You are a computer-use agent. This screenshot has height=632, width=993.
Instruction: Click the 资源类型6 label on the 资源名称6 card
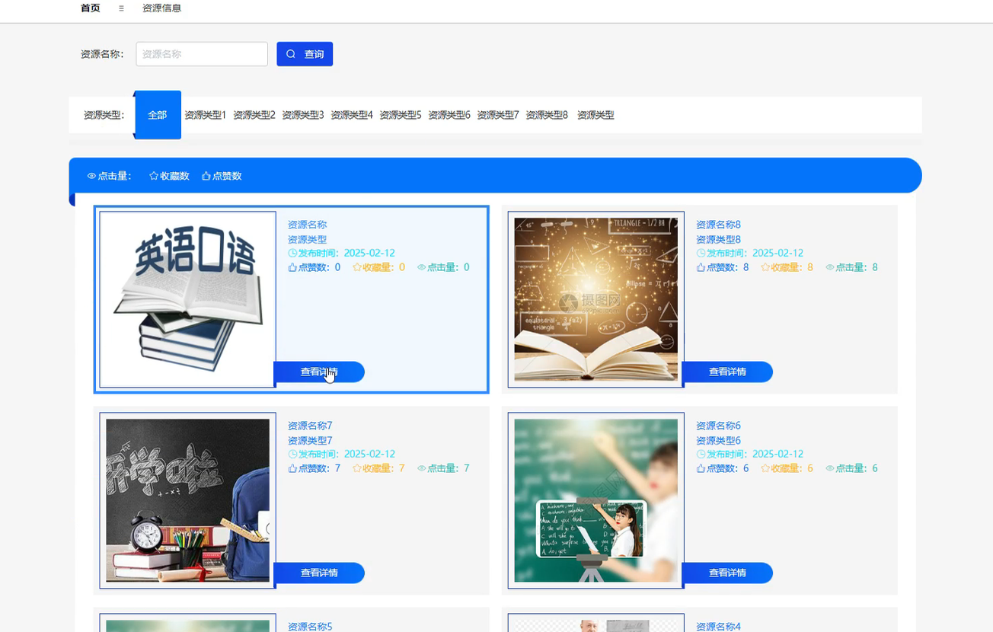tap(718, 440)
